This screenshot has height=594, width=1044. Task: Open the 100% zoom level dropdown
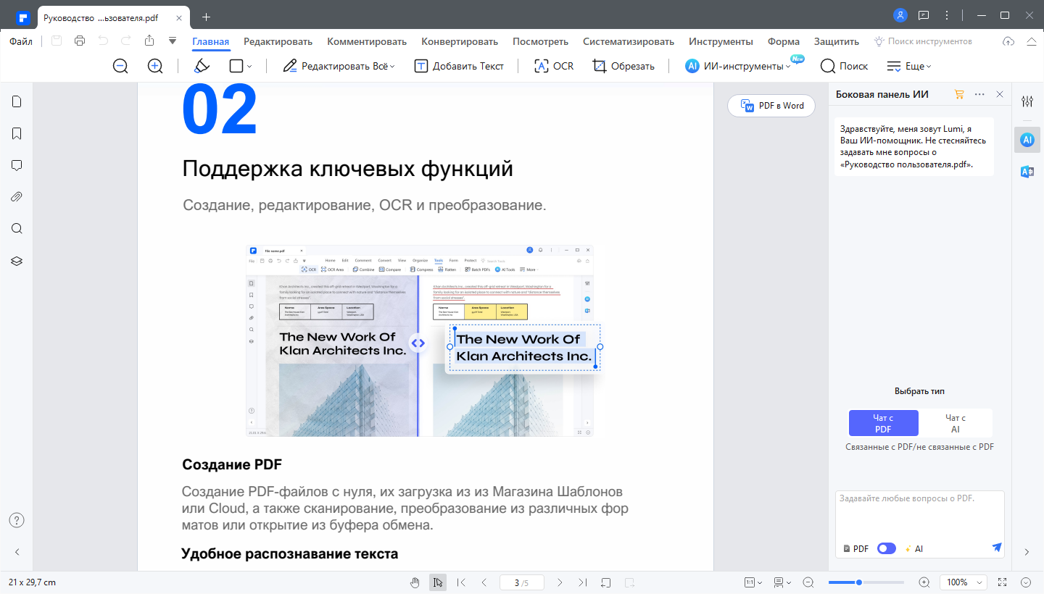[x=964, y=582]
